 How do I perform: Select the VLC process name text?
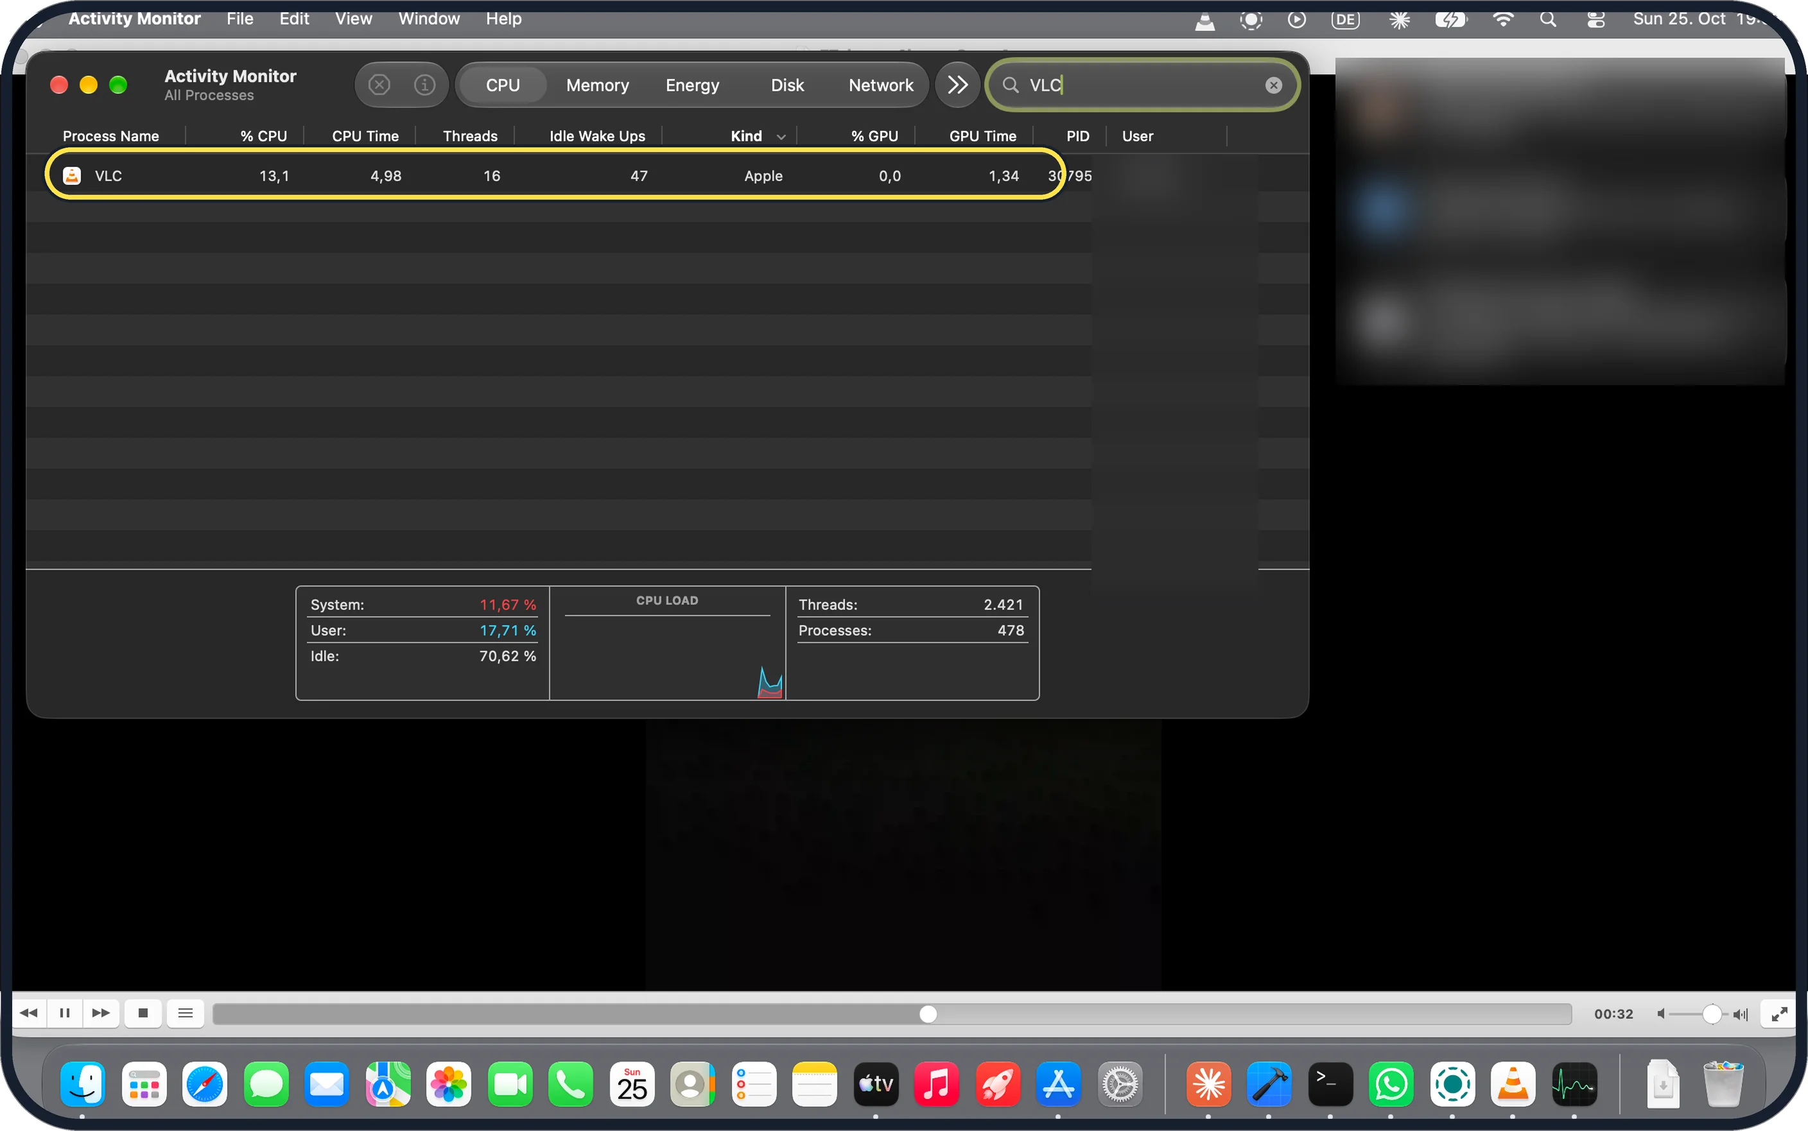click(x=109, y=176)
